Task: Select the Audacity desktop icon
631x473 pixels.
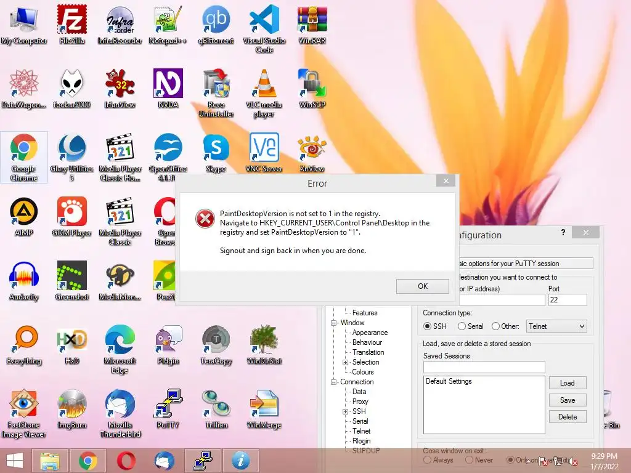Action: coord(24,281)
